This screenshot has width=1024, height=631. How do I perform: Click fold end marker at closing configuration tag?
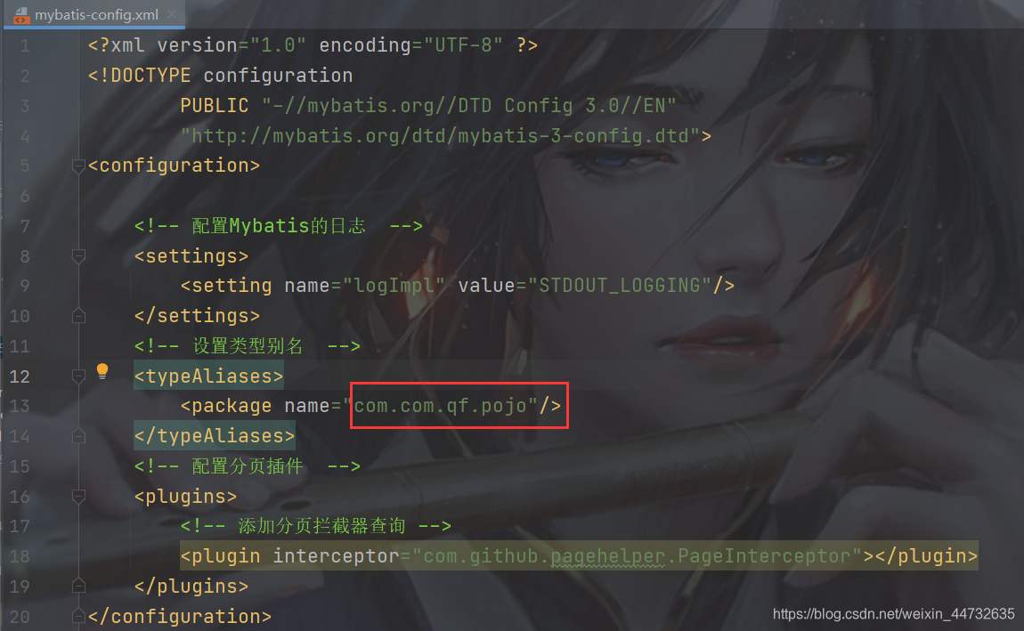coord(78,615)
